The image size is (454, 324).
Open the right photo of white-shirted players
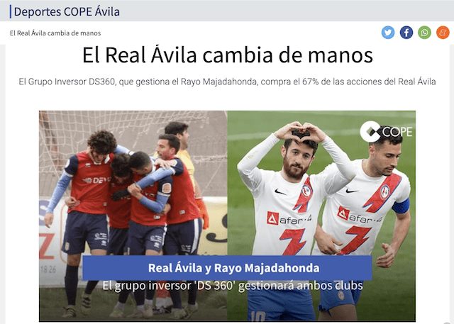coord(321,216)
